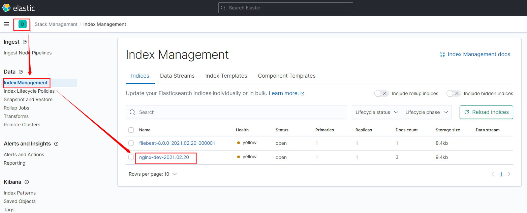Go to next page arrow
Viewport: 527px width, 213px height.
pyautogui.click(x=509, y=174)
